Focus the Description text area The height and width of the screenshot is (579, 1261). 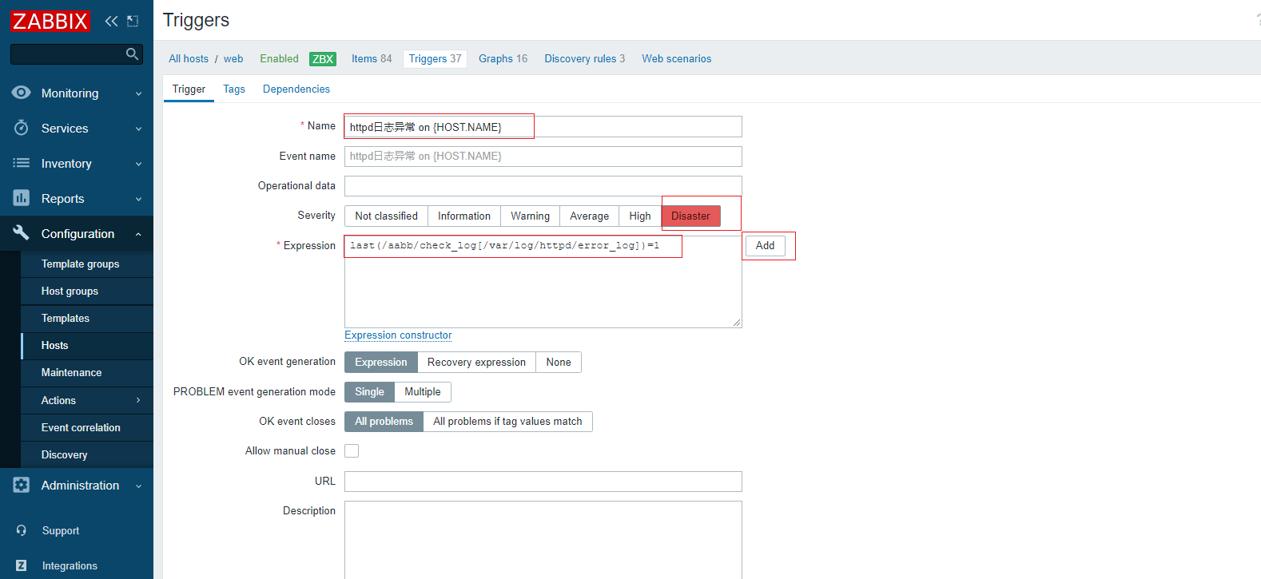[543, 540]
